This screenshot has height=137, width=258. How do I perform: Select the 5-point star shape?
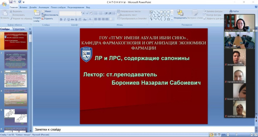(x=168, y=19)
